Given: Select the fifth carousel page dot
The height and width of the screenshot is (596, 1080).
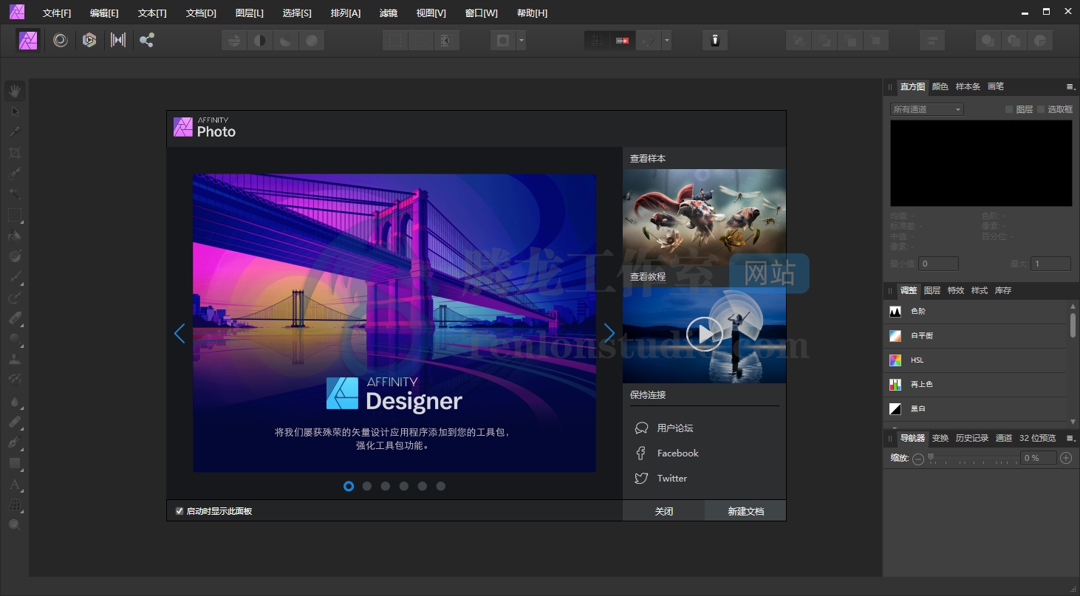Looking at the screenshot, I should point(423,486).
